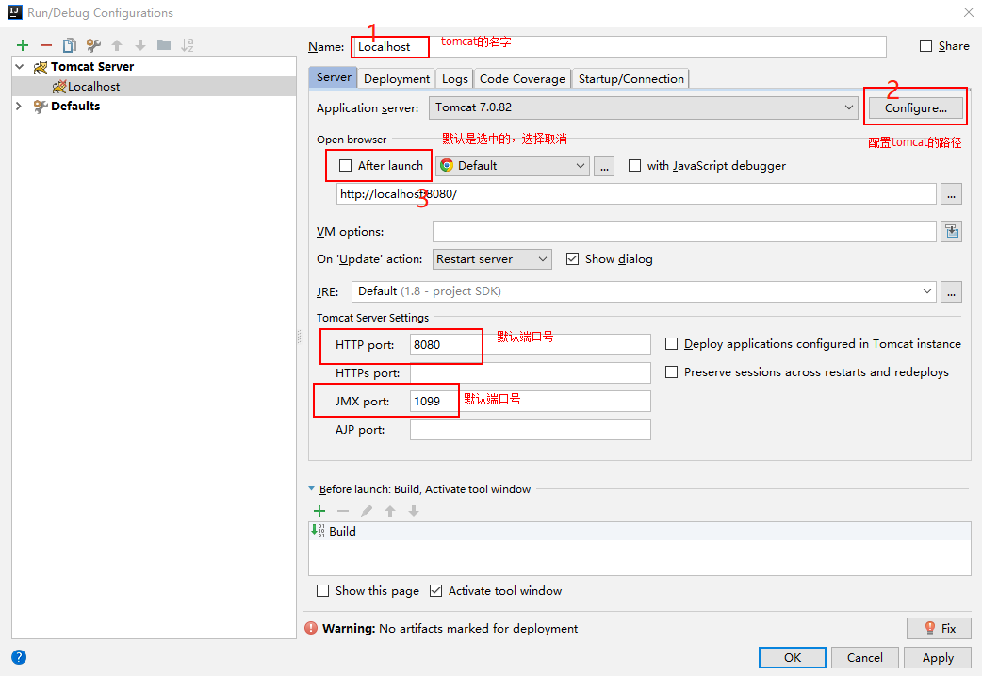982x676 pixels.
Task: Enable Show this page checkbox
Action: click(322, 591)
